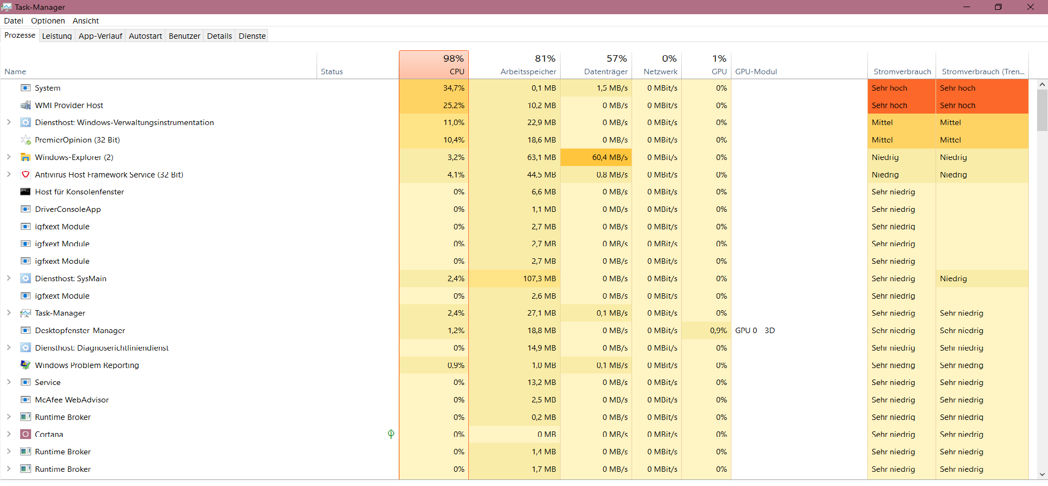Click the Service process icon
The height and width of the screenshot is (486, 1048).
pos(25,382)
